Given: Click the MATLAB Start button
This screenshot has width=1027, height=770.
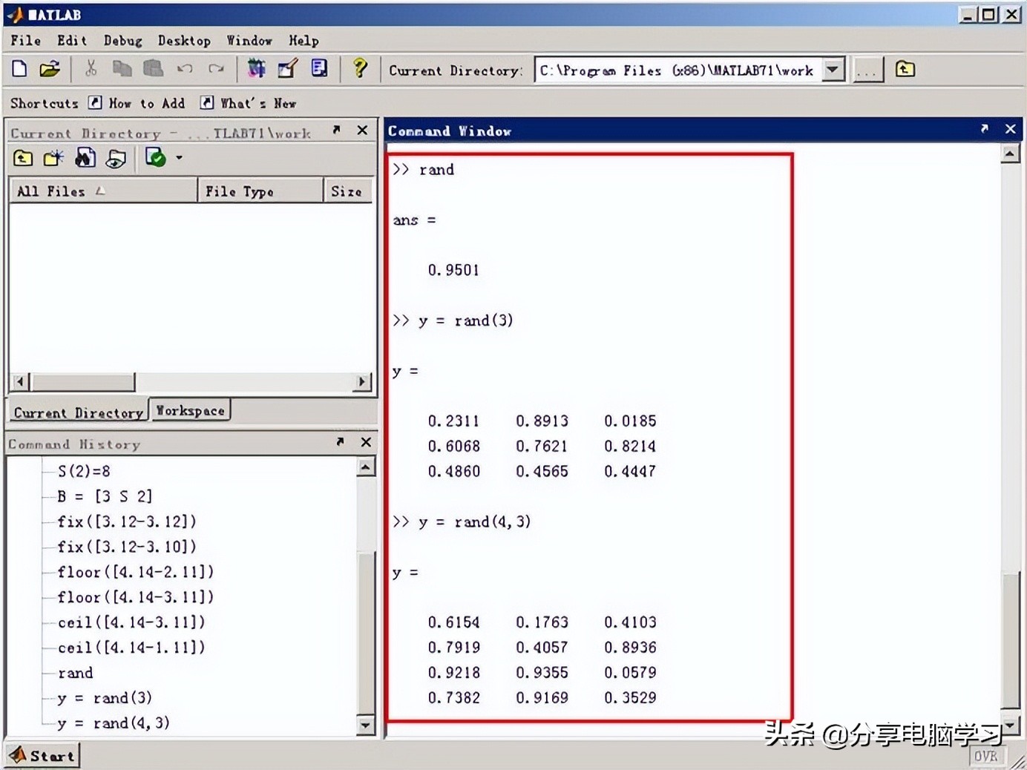Looking at the screenshot, I should [x=43, y=756].
